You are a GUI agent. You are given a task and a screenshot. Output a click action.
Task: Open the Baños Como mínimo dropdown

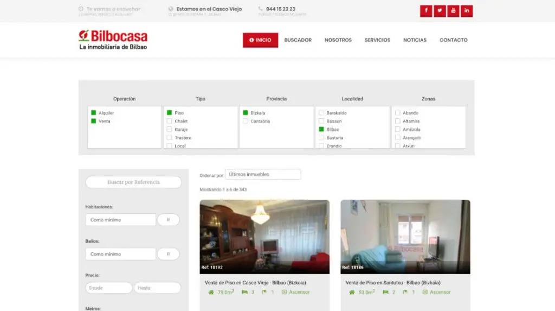120,254
